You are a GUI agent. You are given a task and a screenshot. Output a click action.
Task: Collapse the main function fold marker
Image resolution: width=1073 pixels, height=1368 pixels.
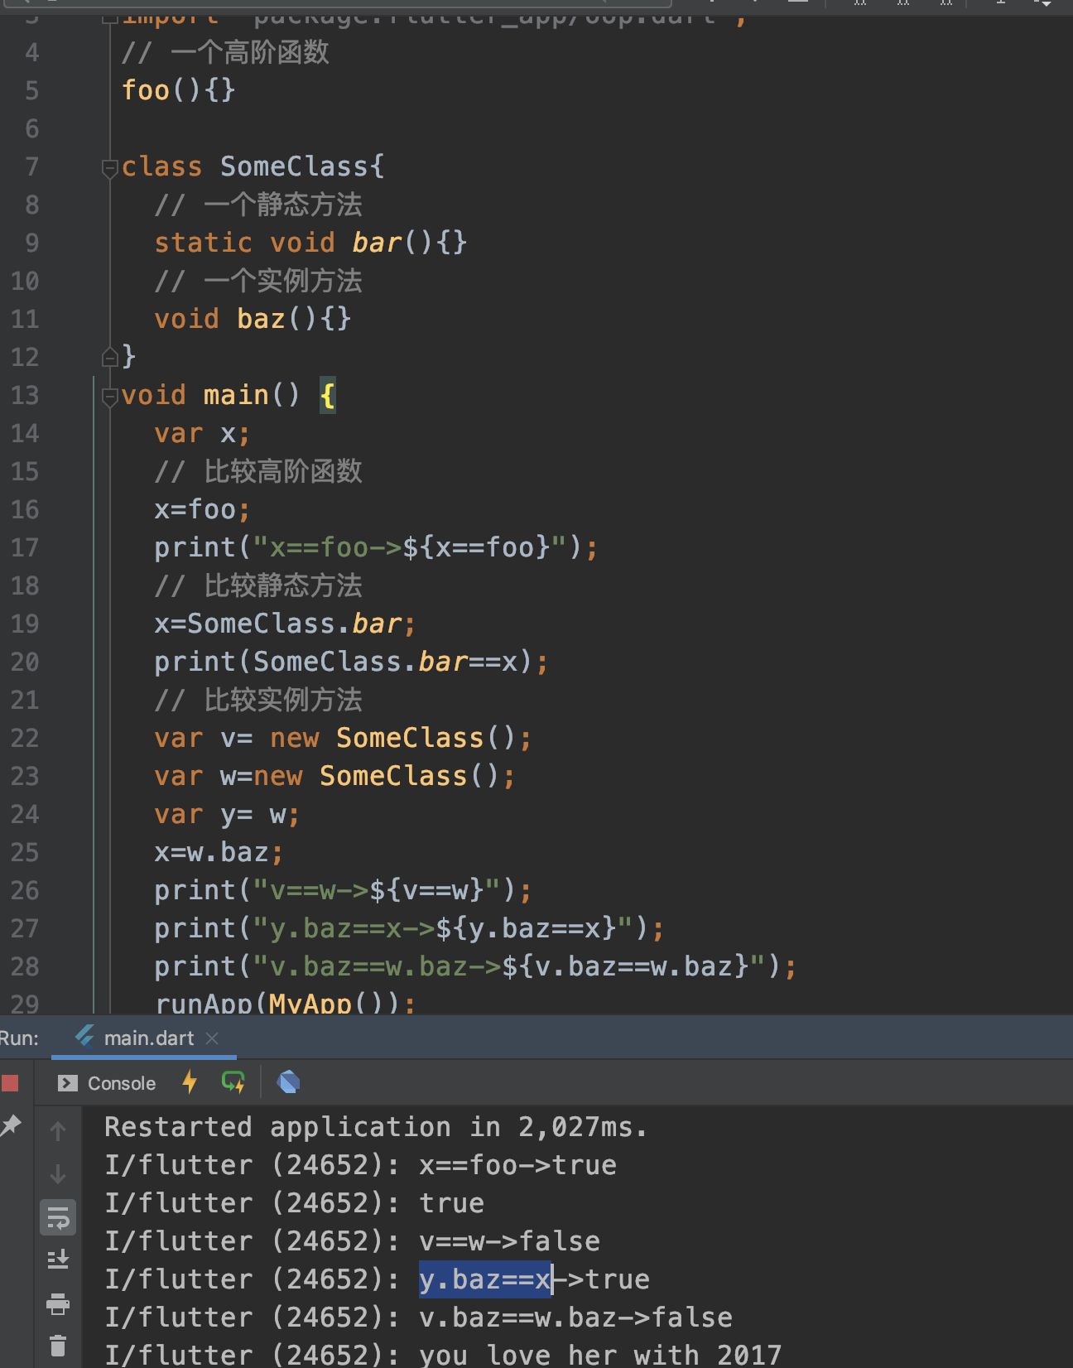109,397
